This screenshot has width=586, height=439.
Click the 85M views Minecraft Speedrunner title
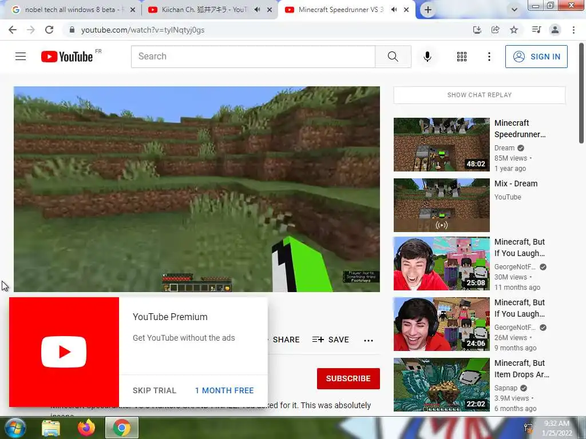tap(520, 129)
